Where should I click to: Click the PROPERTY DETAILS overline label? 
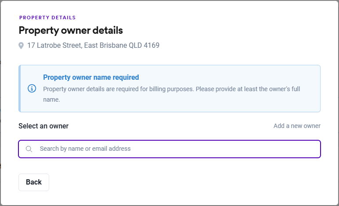pyautogui.click(x=47, y=18)
